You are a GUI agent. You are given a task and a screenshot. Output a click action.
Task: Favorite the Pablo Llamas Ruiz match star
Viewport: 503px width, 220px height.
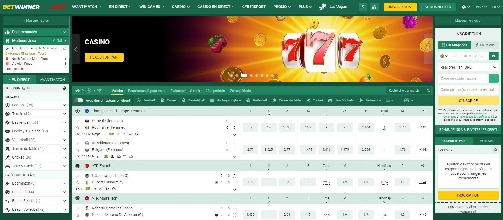[78, 183]
